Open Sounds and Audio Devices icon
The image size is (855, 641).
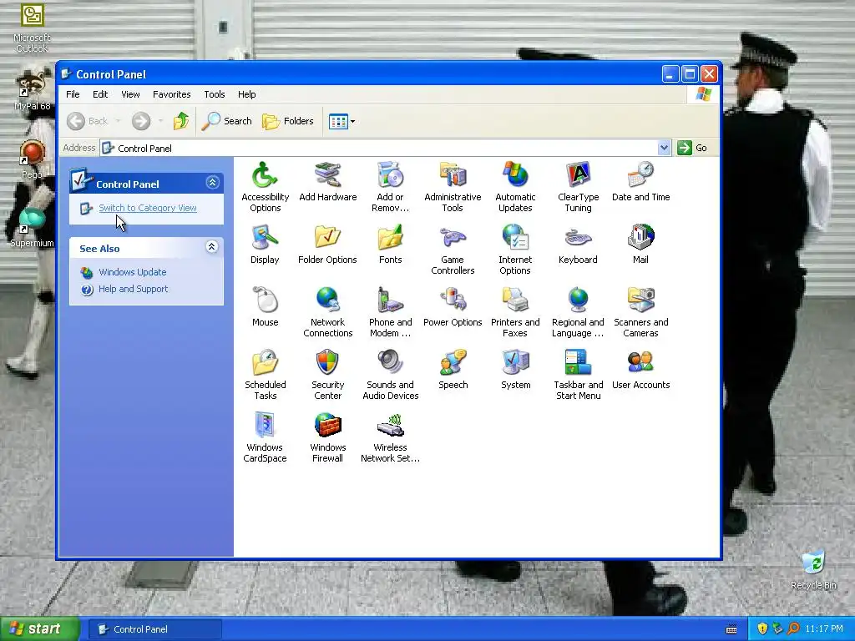pyautogui.click(x=391, y=375)
